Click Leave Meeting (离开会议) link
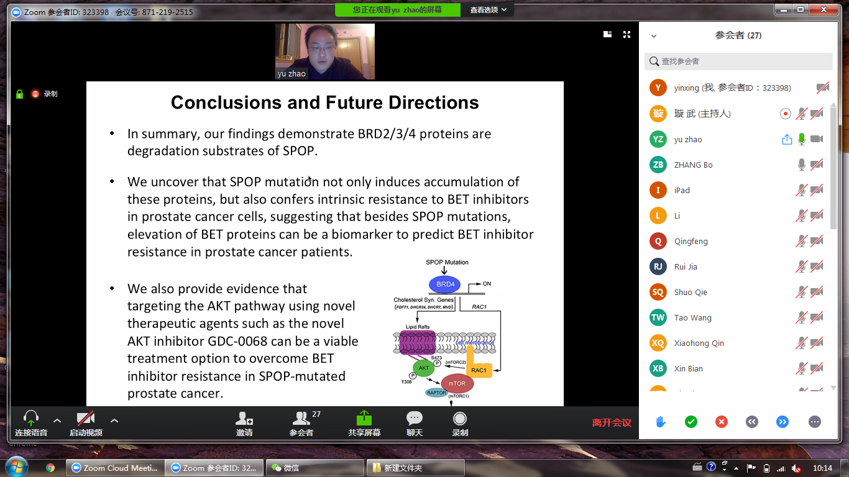Screen dimensions: 849x477 (x=612, y=422)
